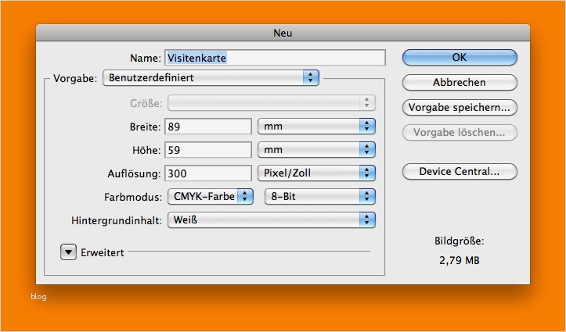Viewport: 566px width, 332px height.
Task: Click the Abbrechen button
Action: 460,83
